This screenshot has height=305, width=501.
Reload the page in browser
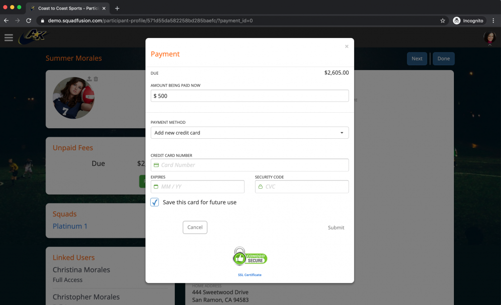[x=29, y=21]
